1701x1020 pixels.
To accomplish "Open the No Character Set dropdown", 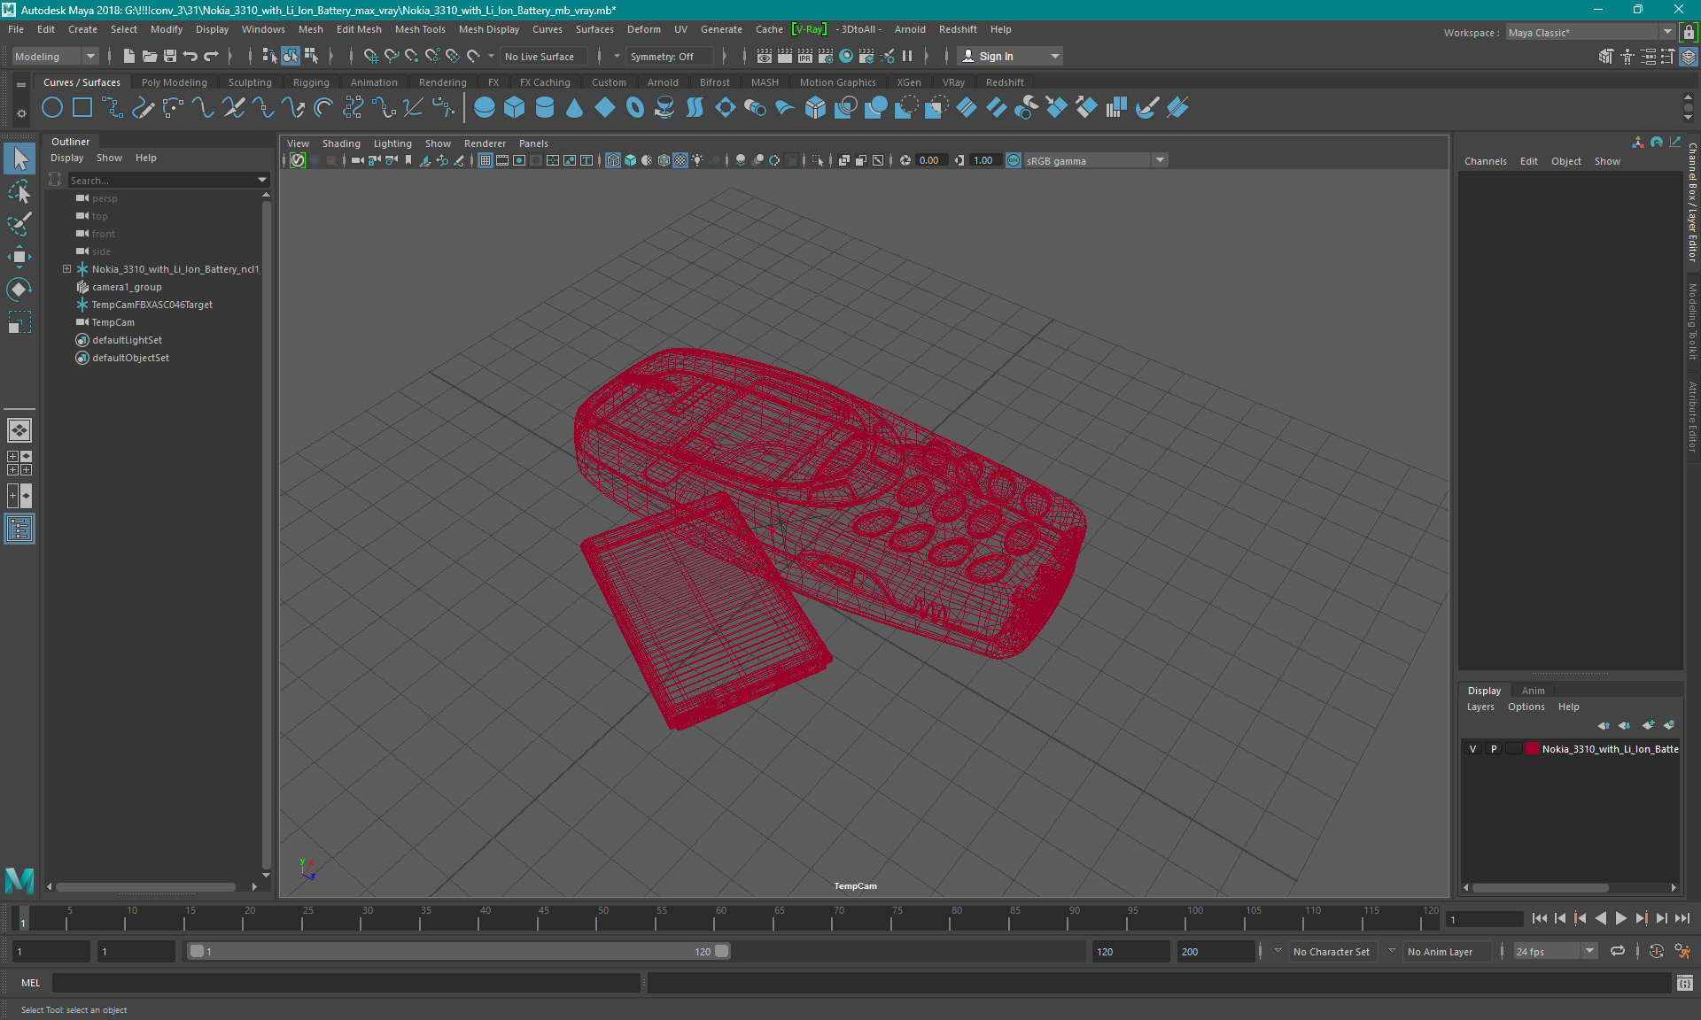I will (1332, 952).
